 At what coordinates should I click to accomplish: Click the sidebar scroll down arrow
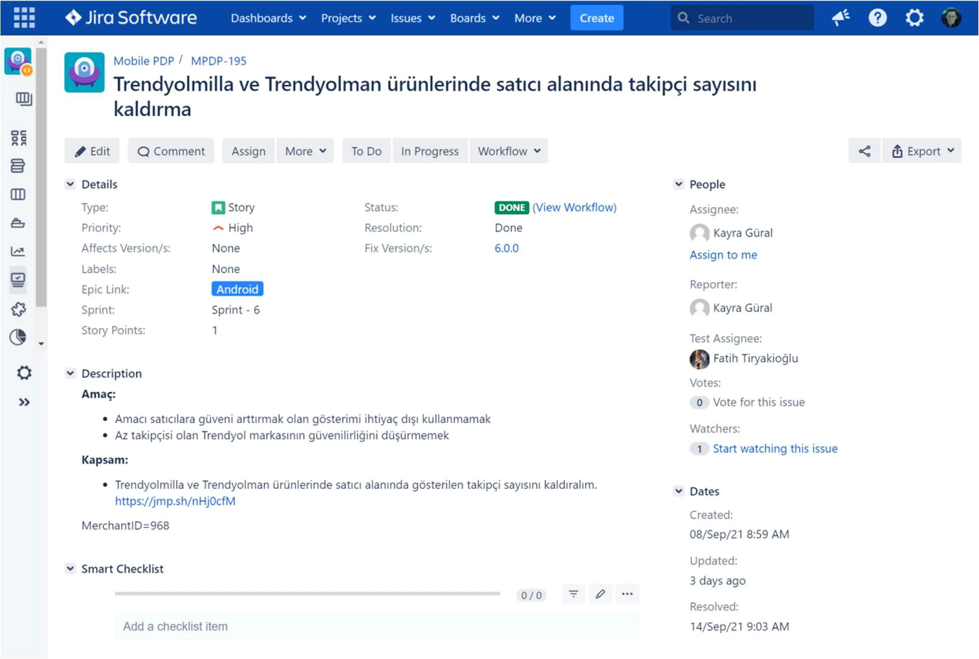(x=41, y=344)
